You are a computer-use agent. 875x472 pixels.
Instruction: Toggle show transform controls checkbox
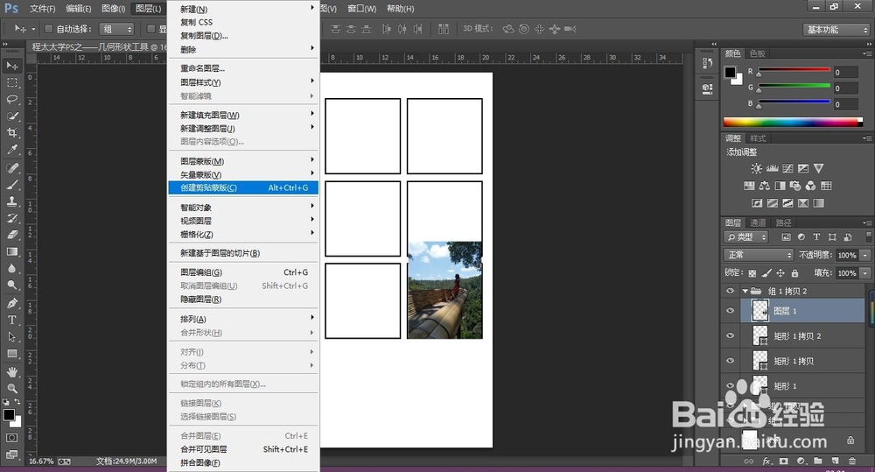[x=150, y=29]
